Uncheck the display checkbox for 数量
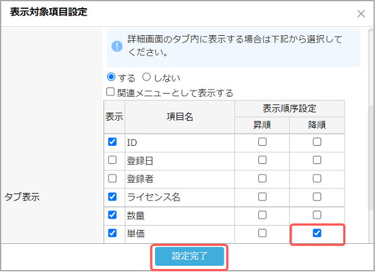Image resolution: width=378 pixels, height=274 pixels. coord(112,215)
